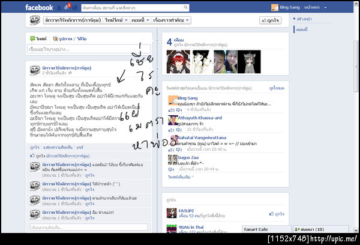Open 9GAG in Thai page link
The width and height of the screenshot is (360, 245).
[x=191, y=228]
